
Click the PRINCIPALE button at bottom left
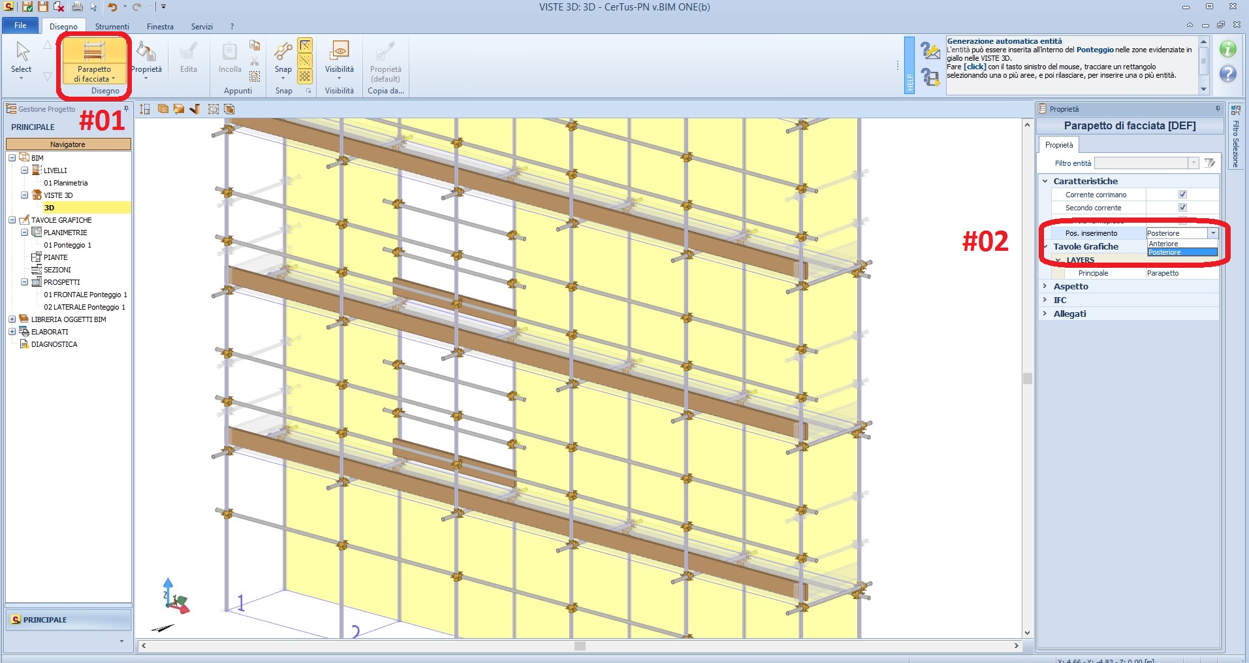[68, 620]
